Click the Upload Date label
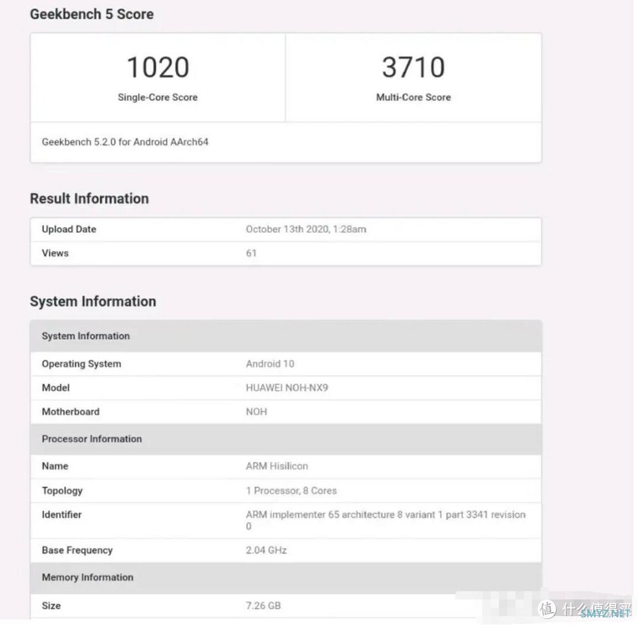This screenshot has width=638, height=625. pyautogui.click(x=69, y=229)
